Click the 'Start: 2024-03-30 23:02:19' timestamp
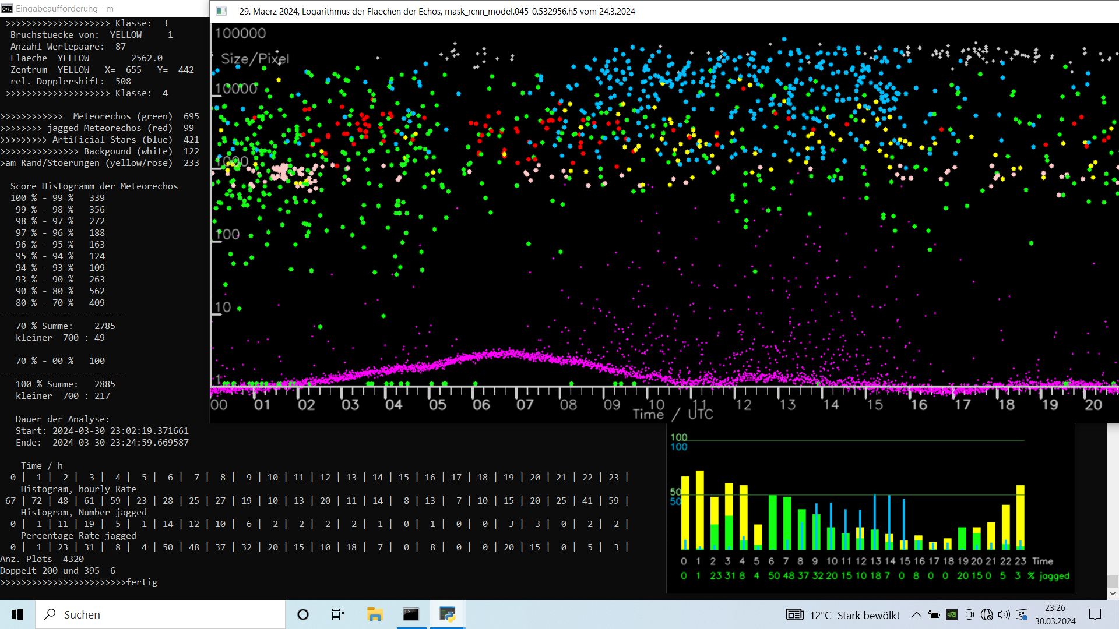This screenshot has width=1119, height=629. pyautogui.click(x=102, y=431)
